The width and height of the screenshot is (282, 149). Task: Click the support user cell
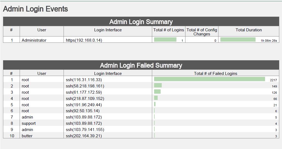29,123
